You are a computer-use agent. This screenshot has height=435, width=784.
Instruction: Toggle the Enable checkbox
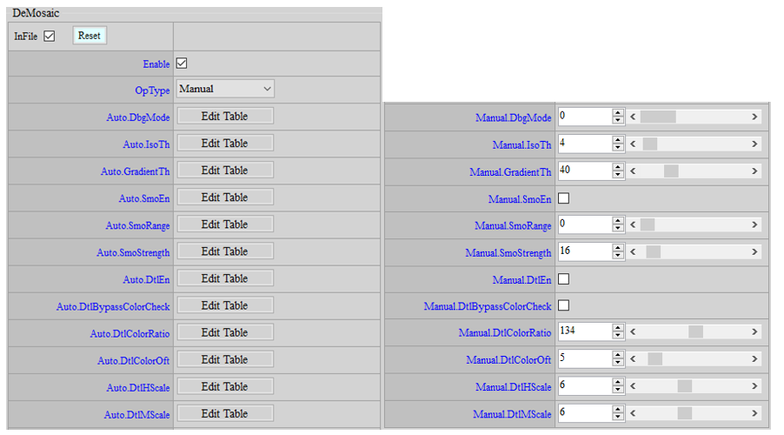click(182, 64)
